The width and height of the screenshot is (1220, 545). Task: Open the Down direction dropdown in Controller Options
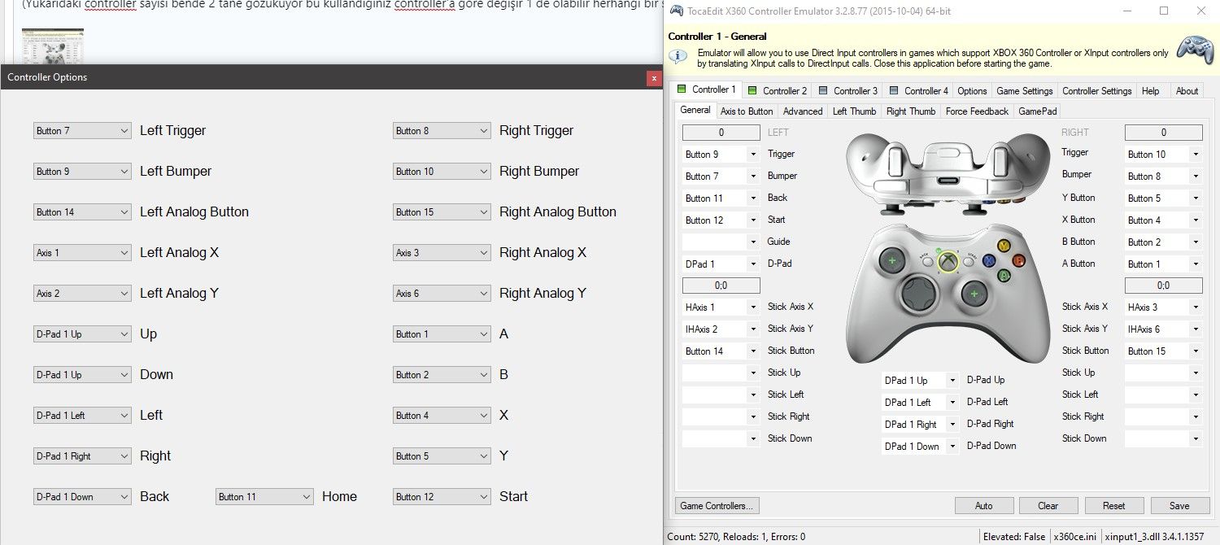pos(82,374)
